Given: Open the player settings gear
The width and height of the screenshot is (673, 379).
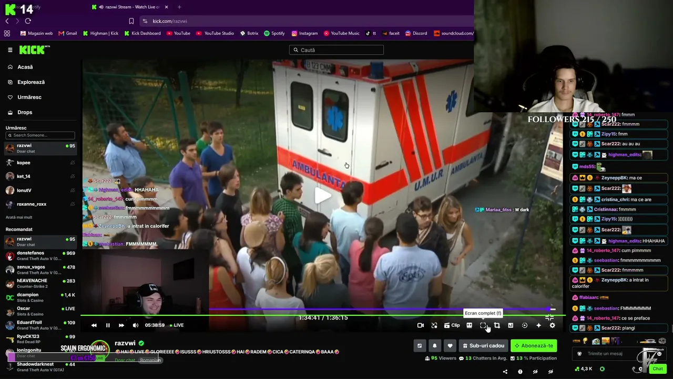Looking at the screenshot, I should tap(552, 325).
